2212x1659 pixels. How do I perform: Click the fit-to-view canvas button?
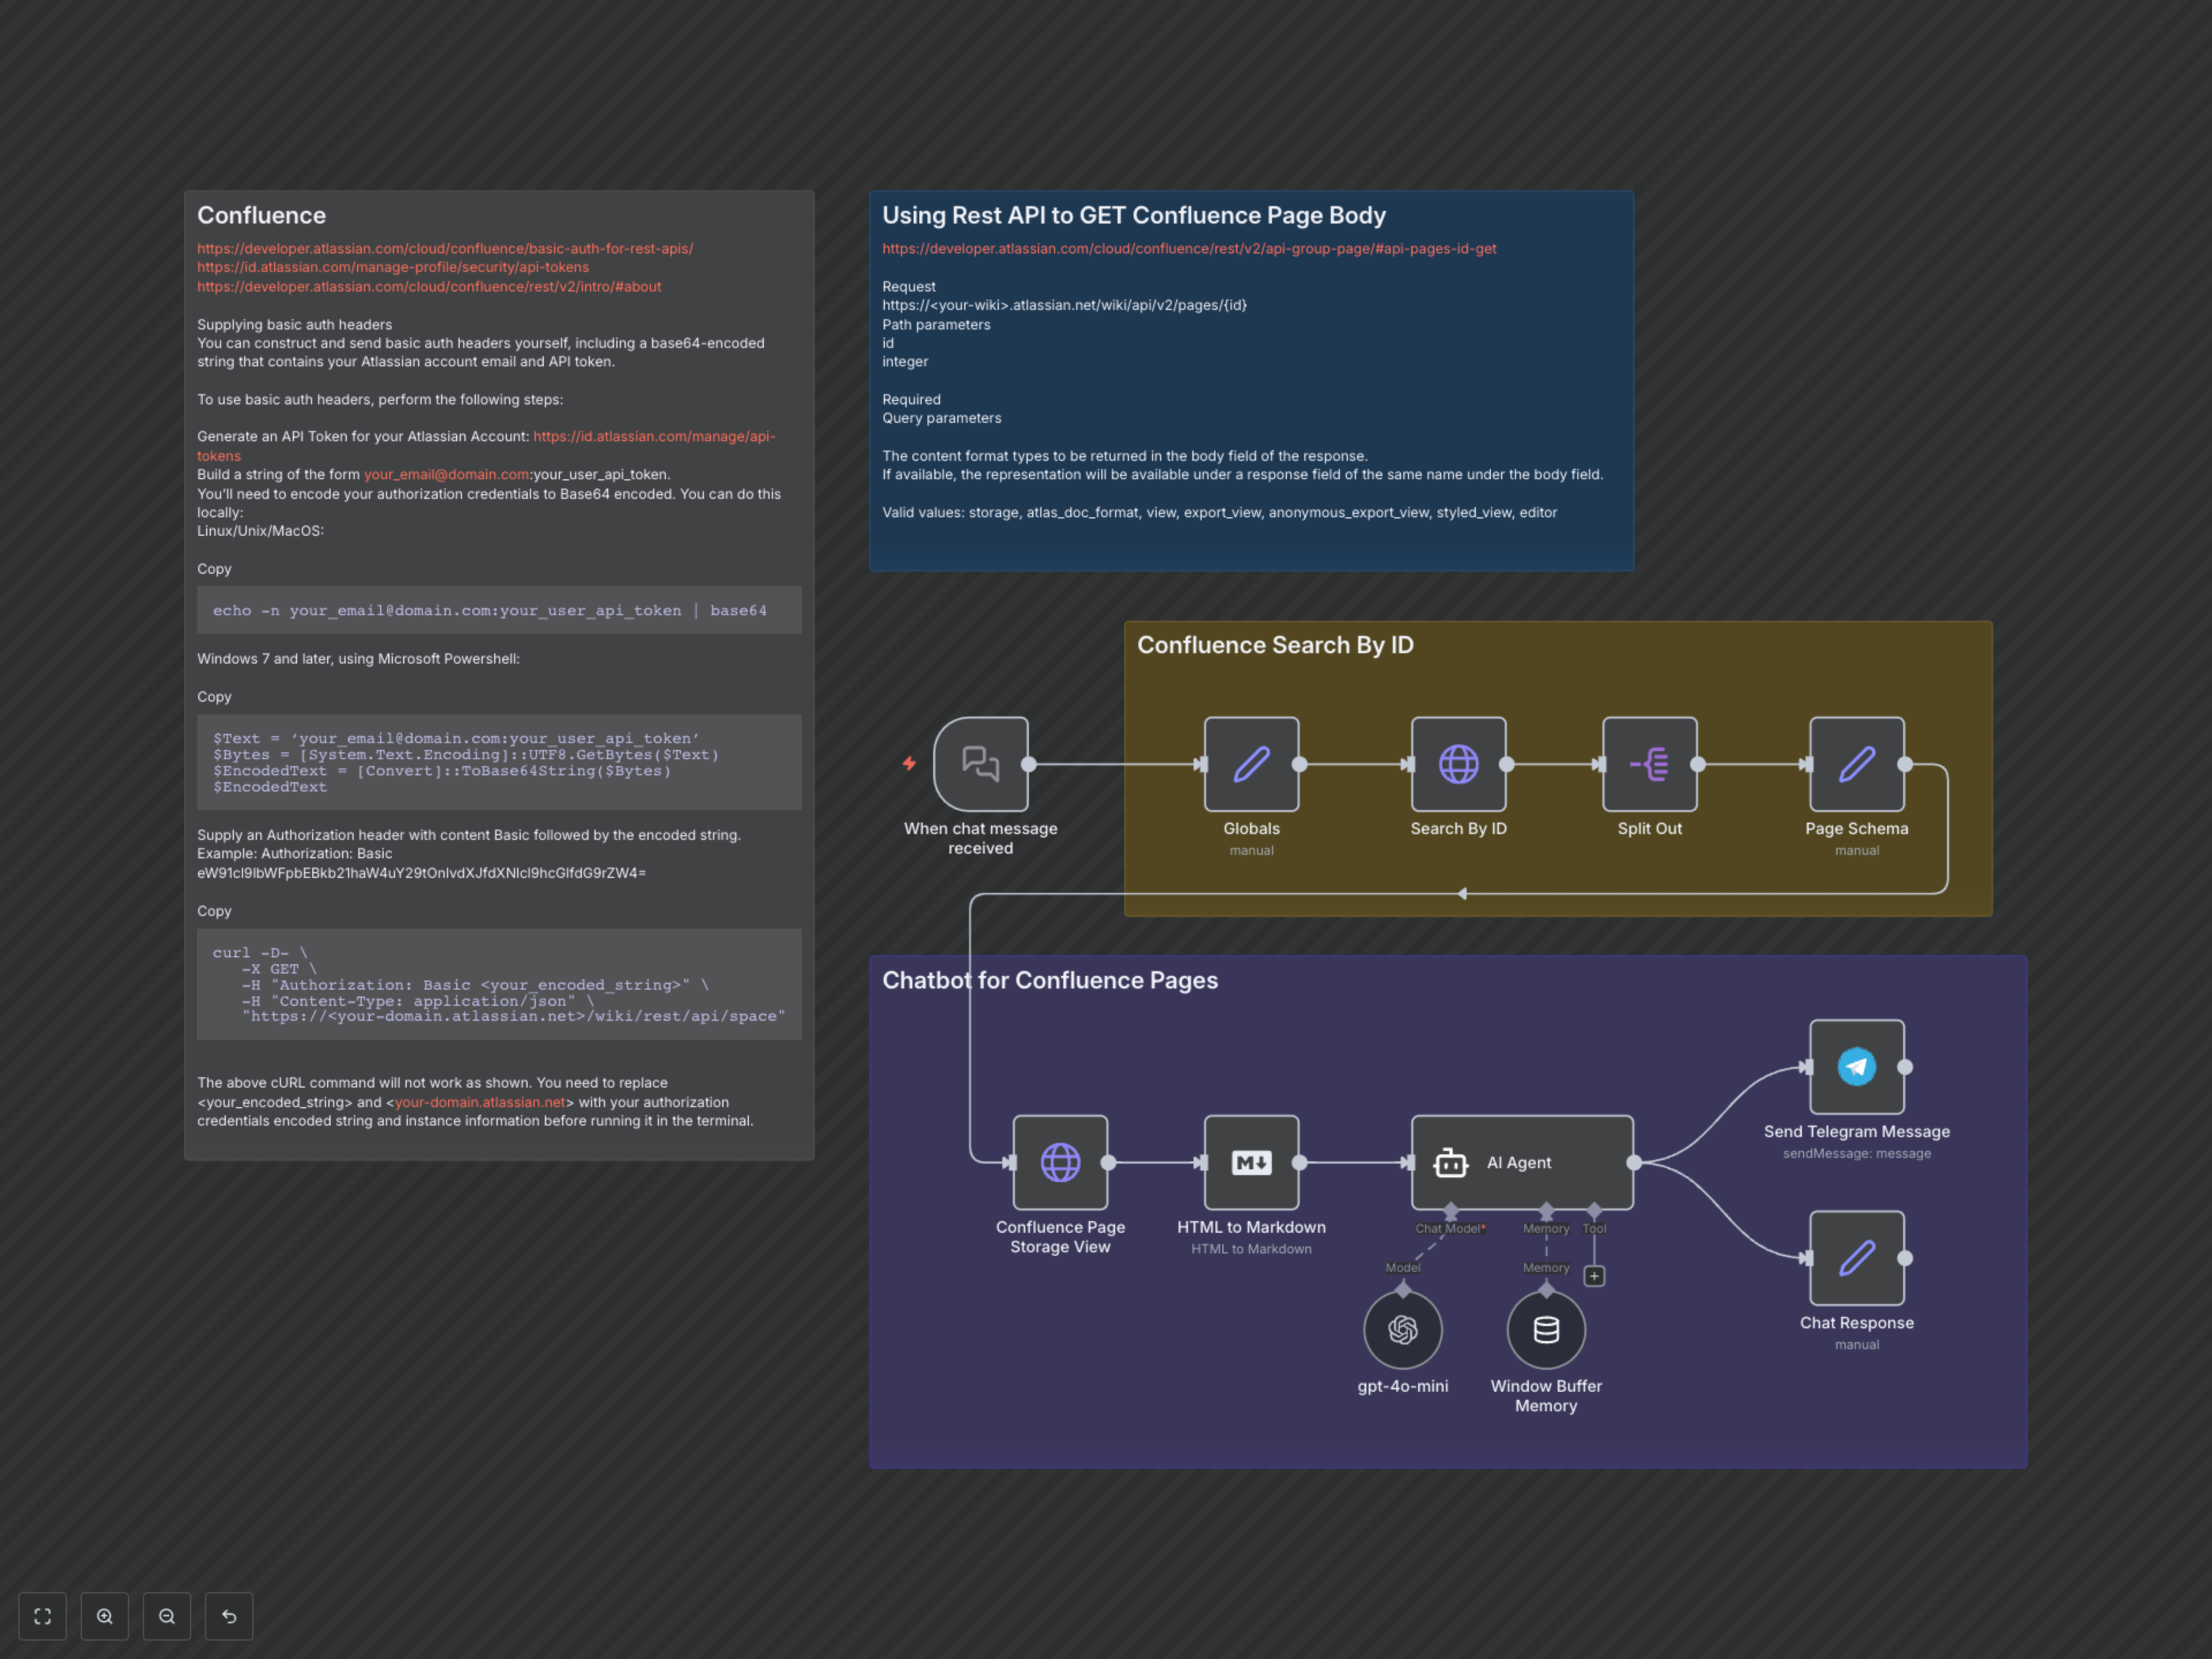pyautogui.click(x=42, y=1616)
